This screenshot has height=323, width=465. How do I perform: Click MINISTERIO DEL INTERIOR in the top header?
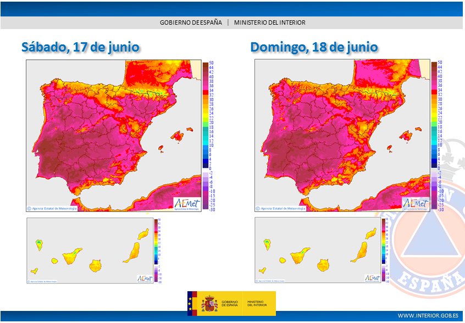click(270, 22)
